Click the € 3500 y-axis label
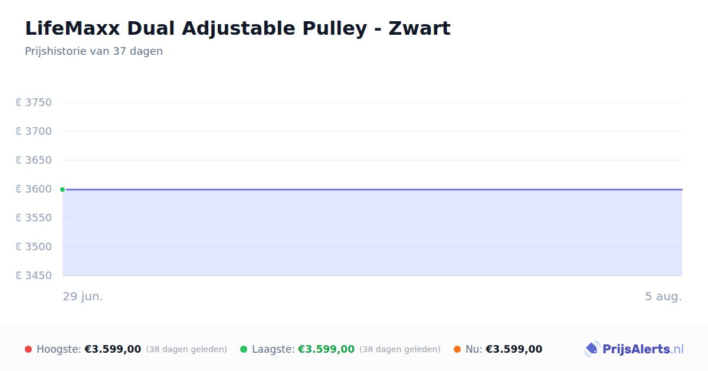The height and width of the screenshot is (371, 708). pyautogui.click(x=34, y=247)
